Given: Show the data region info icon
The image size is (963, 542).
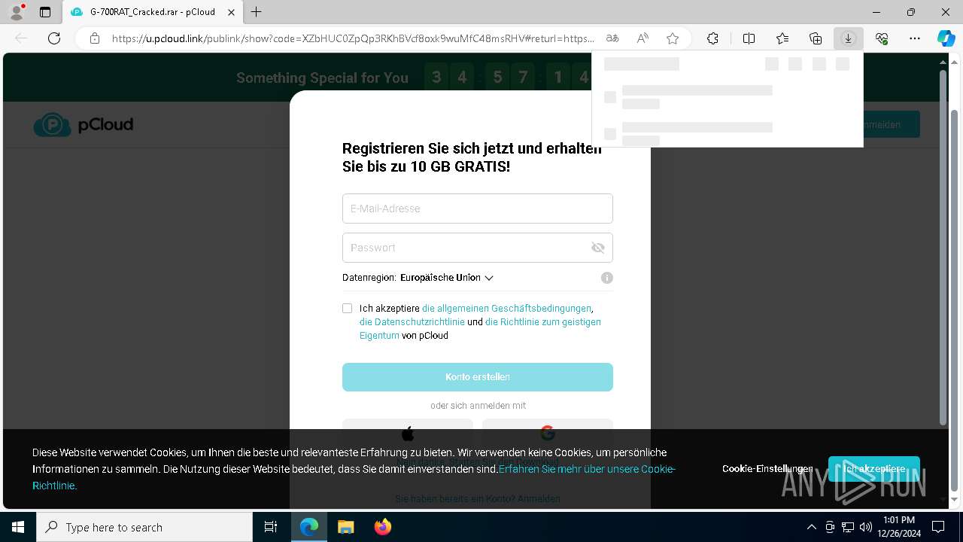Looking at the screenshot, I should [607, 278].
